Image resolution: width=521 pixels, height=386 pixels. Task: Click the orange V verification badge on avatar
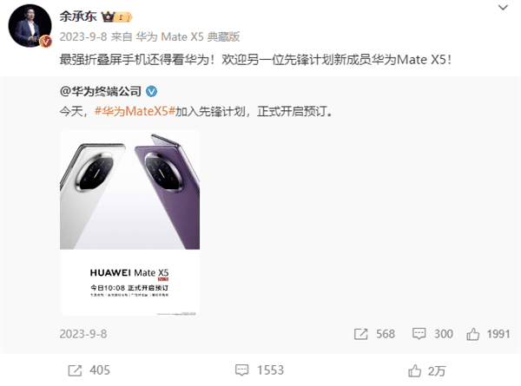pos(46,41)
